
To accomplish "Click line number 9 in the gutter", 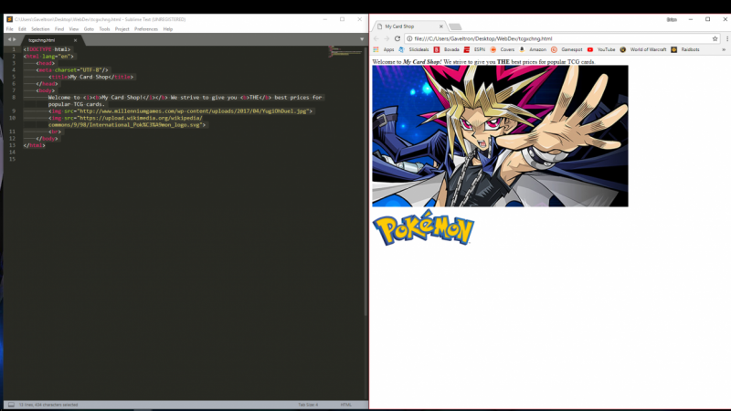I will 14,111.
